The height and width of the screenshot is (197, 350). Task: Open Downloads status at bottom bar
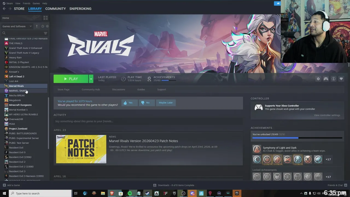(174, 185)
